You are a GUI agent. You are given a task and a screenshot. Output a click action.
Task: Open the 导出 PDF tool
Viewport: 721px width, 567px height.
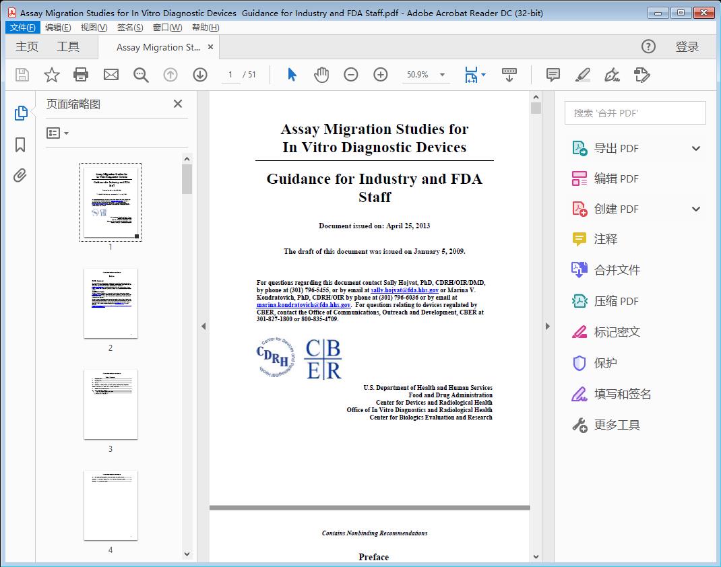pos(616,148)
